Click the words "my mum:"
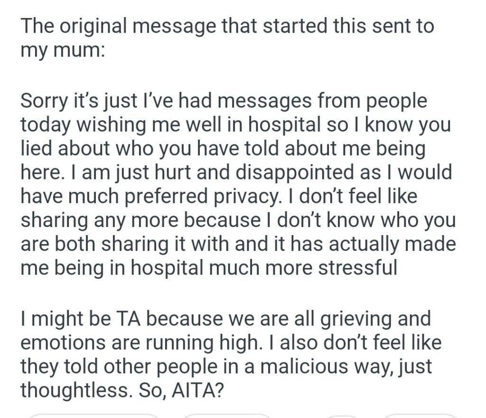 pos(62,50)
